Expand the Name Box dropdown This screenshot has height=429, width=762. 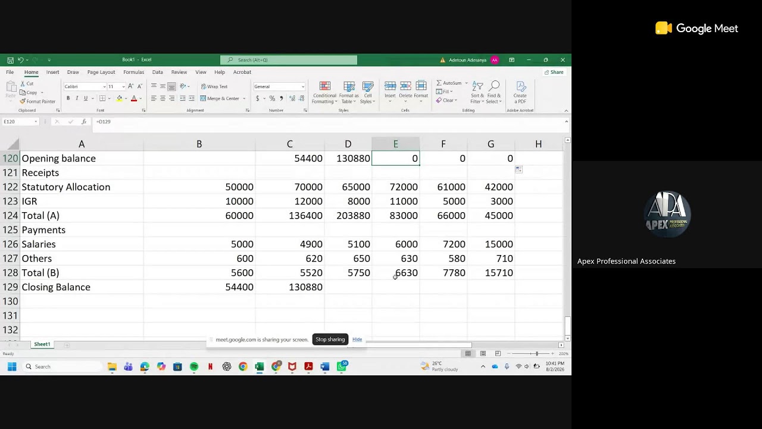[x=36, y=122]
